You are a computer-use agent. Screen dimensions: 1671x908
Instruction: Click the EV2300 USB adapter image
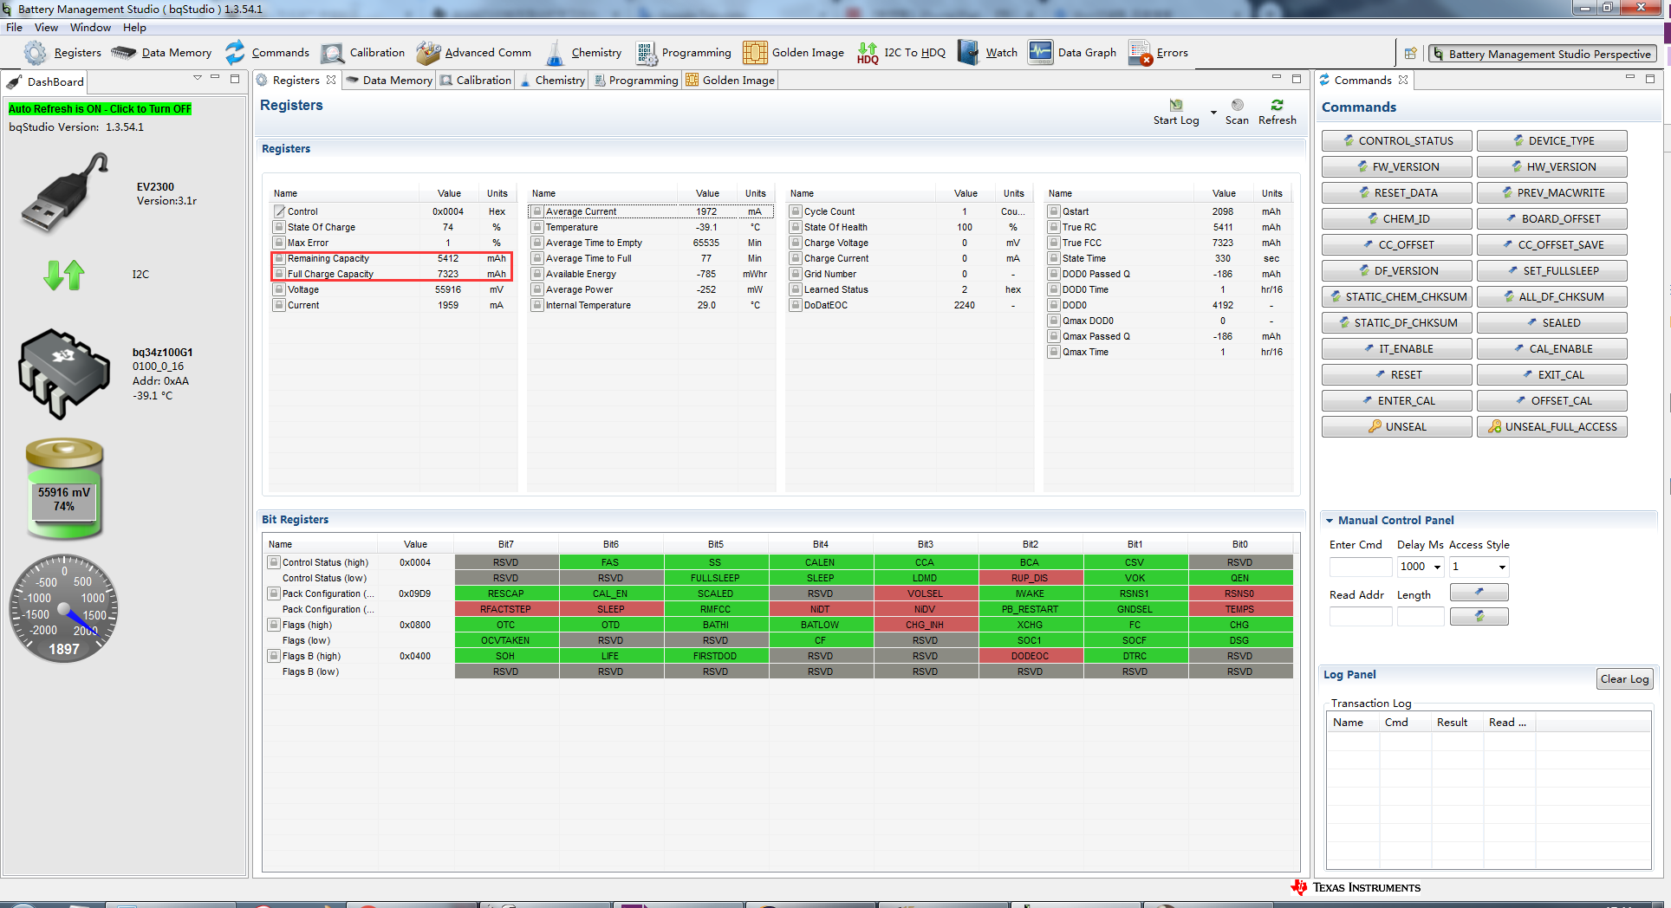65,192
